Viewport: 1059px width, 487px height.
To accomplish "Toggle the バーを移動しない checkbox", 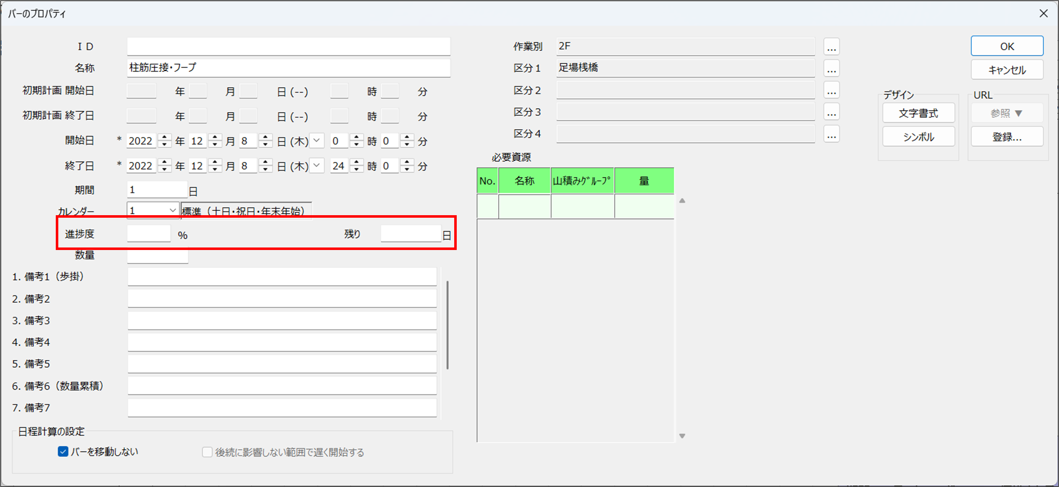I will (63, 452).
